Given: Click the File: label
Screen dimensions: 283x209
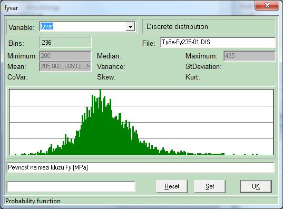Looking at the screenshot, I should coord(149,44).
